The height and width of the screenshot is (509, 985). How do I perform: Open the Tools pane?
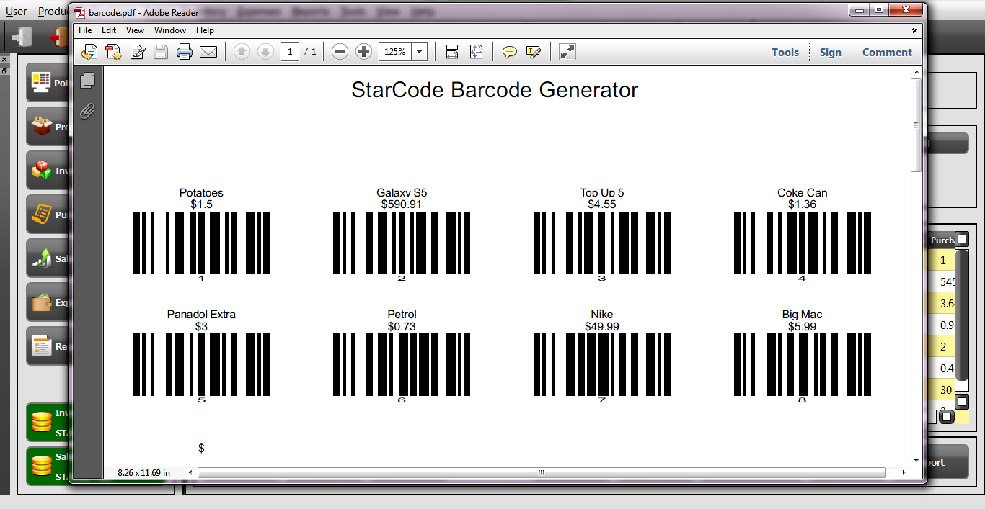(785, 52)
